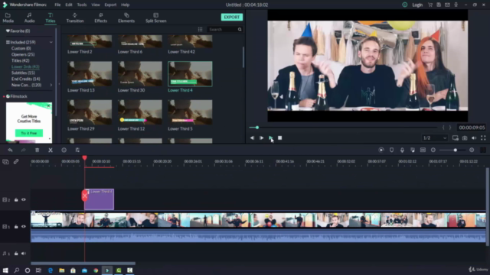Click the clock speed icon in toolbar
The image size is (490, 275).
click(x=64, y=150)
